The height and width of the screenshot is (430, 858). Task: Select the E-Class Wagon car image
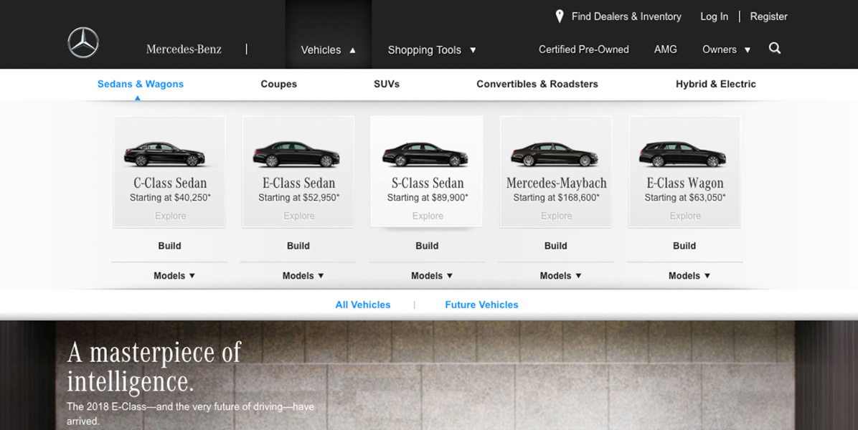pyautogui.click(x=682, y=153)
